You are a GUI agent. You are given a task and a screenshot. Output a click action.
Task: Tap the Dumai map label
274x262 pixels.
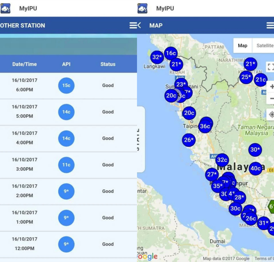(217, 241)
